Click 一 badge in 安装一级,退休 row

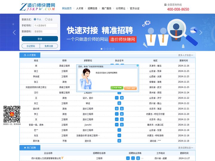[x=117, y=125]
